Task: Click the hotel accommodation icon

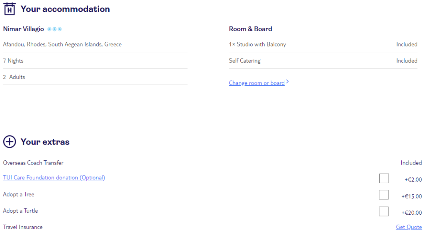Action: [x=10, y=9]
